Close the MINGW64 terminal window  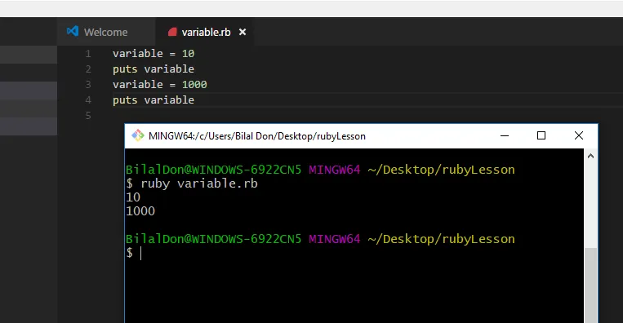(x=579, y=135)
